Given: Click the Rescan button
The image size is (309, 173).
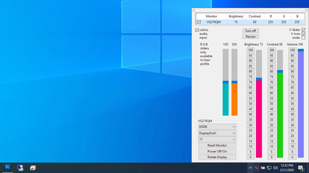Looking at the screenshot, I should pos(250,37).
